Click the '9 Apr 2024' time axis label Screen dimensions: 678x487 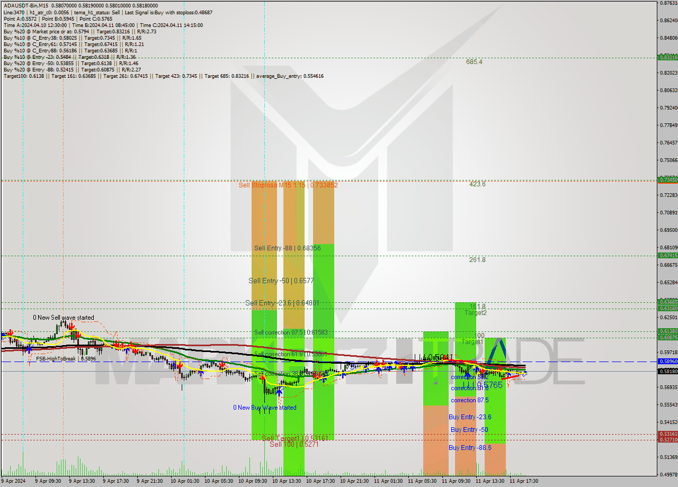(13, 481)
